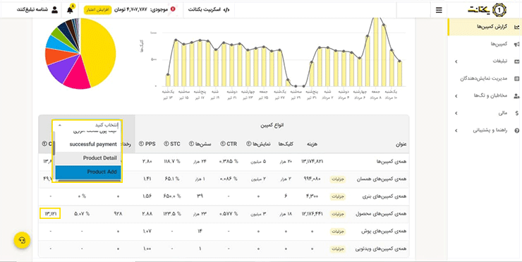The image size is (522, 262).
Task: Select Product Detail from the dropdown
Action: pos(88,158)
